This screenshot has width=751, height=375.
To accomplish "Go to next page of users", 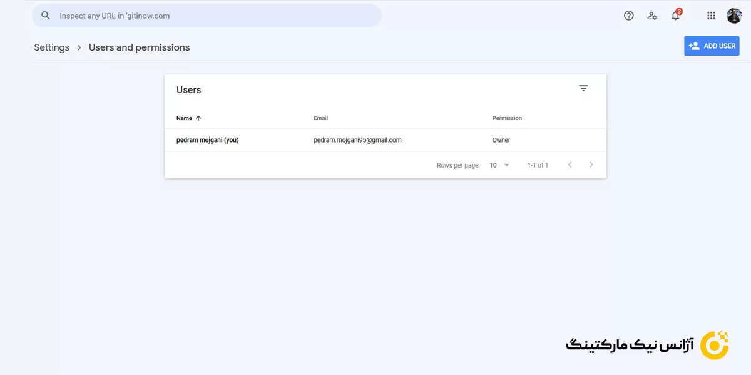I will [x=591, y=165].
